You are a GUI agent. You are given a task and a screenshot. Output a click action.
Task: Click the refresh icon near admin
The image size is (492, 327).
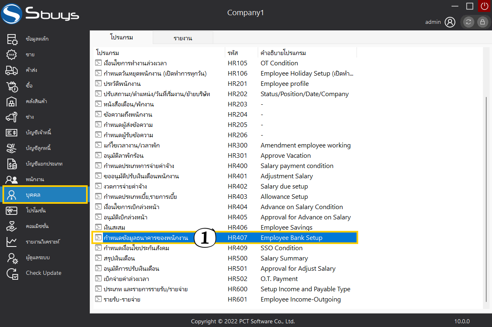pyautogui.click(x=469, y=22)
